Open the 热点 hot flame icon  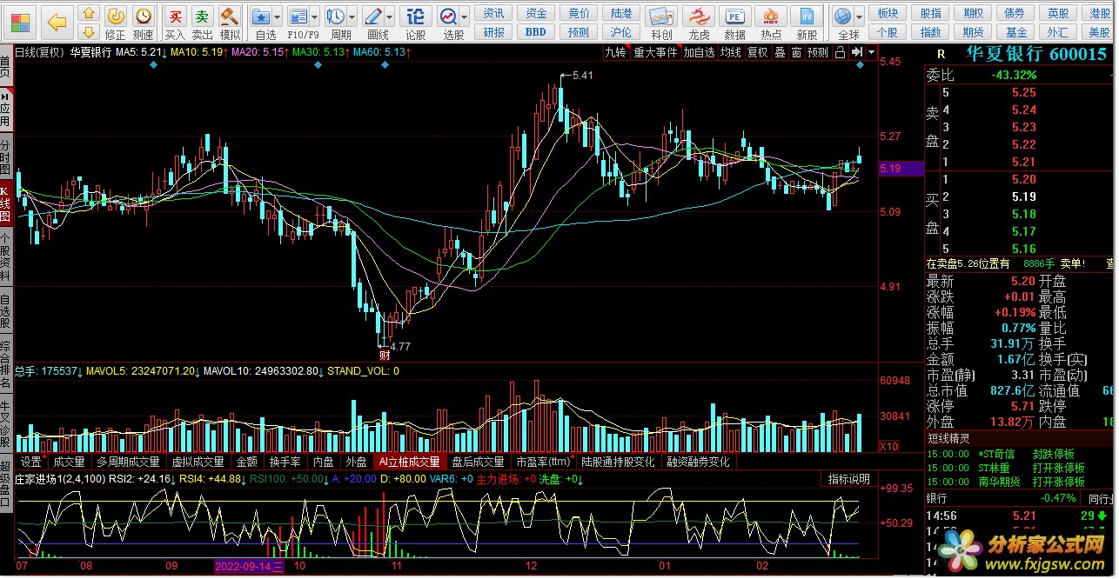771,16
